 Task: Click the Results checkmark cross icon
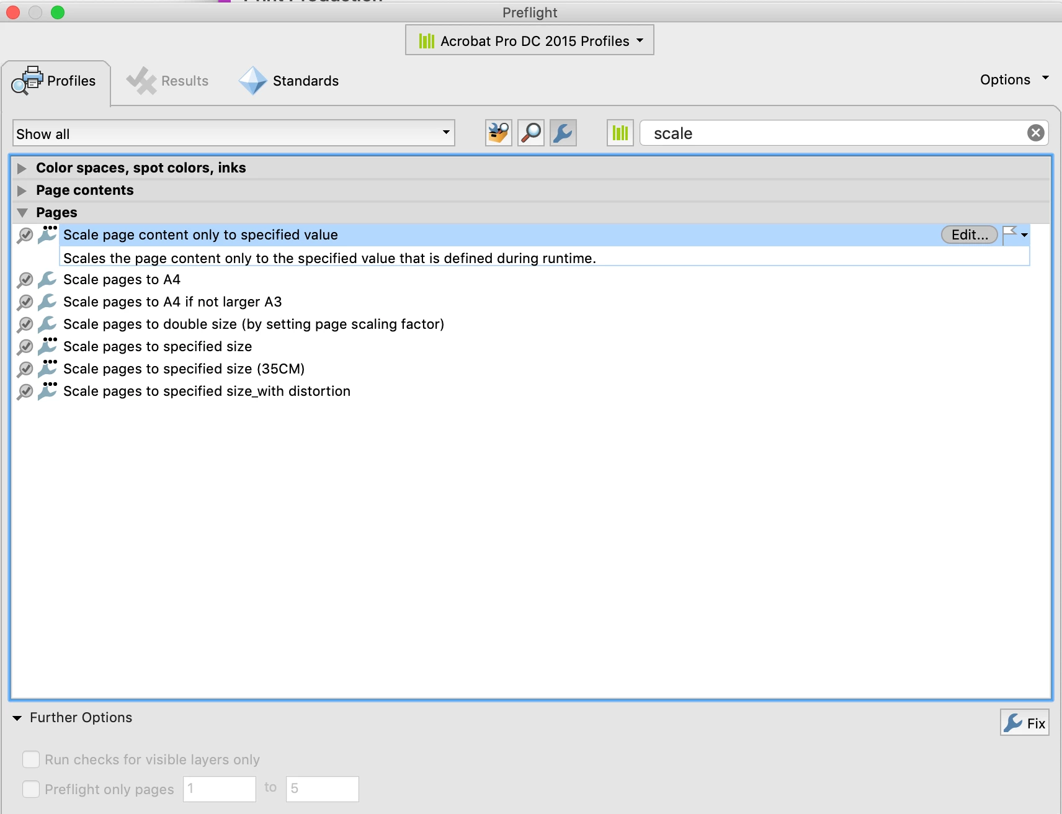(141, 81)
